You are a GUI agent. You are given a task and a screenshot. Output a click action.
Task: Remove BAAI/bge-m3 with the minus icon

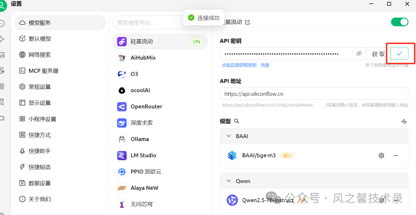click(396, 156)
